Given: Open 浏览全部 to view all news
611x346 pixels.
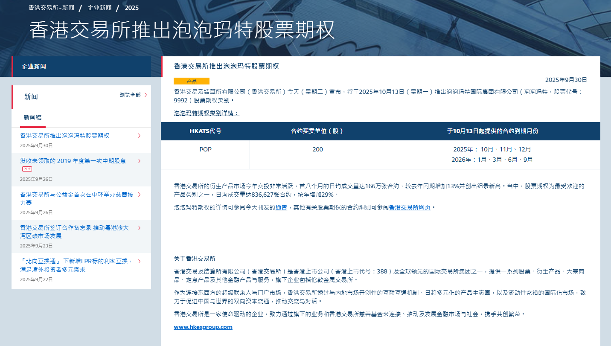Looking at the screenshot, I should [130, 95].
